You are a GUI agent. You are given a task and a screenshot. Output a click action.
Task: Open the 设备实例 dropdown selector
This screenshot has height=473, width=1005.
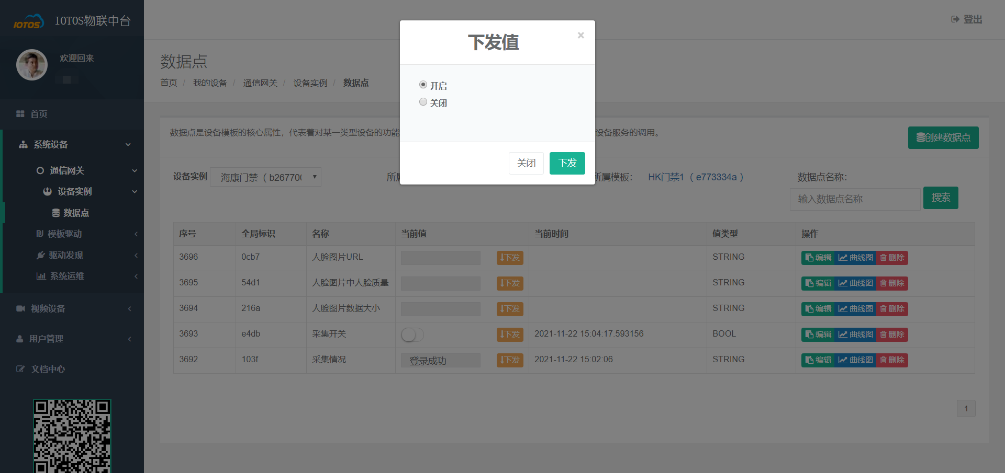click(x=265, y=177)
